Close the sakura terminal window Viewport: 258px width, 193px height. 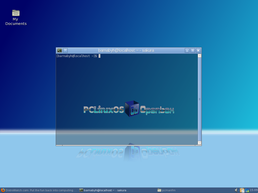coord(198,51)
